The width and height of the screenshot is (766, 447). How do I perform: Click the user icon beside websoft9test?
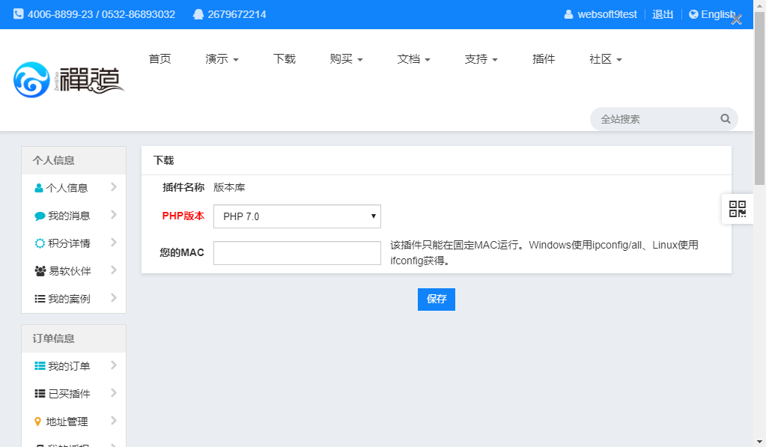pos(568,14)
